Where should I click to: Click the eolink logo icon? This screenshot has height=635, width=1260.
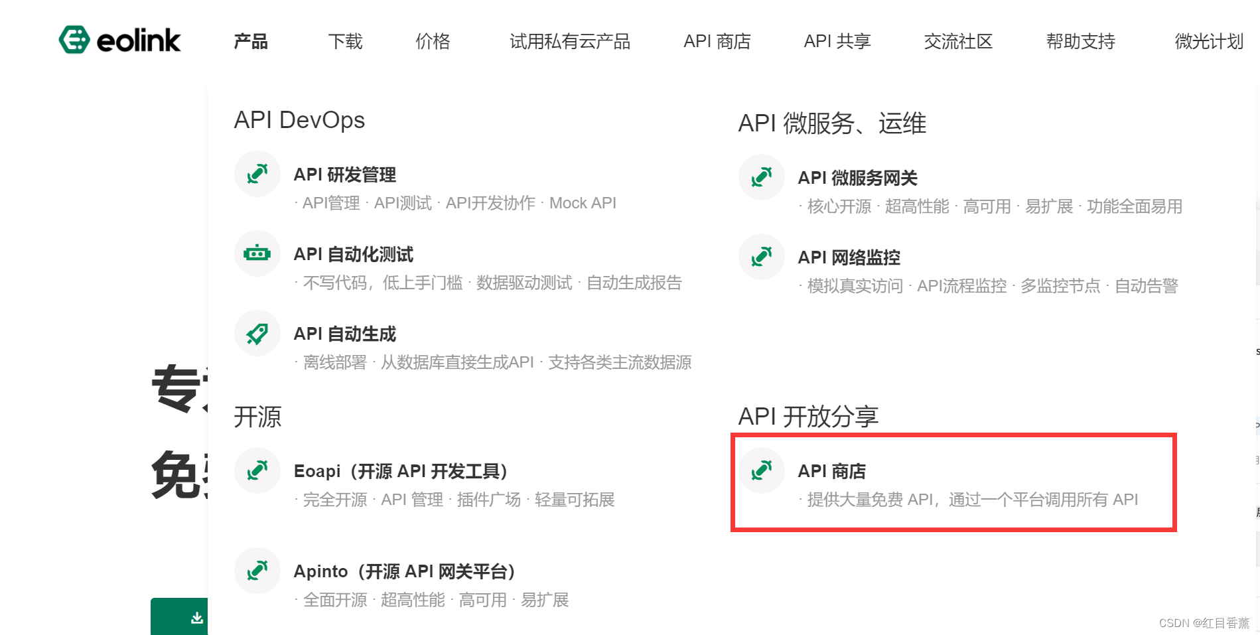click(x=75, y=39)
